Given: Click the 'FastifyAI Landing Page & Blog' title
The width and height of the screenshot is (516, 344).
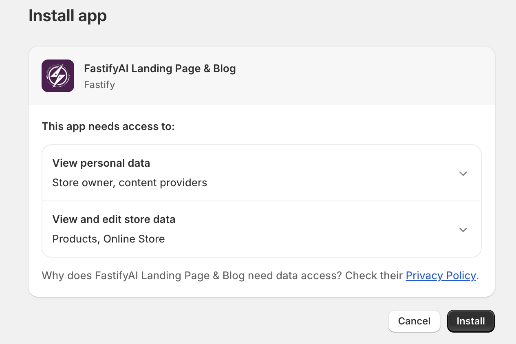Looking at the screenshot, I should [160, 68].
